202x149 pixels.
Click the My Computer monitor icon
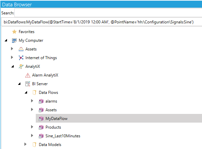(14, 40)
